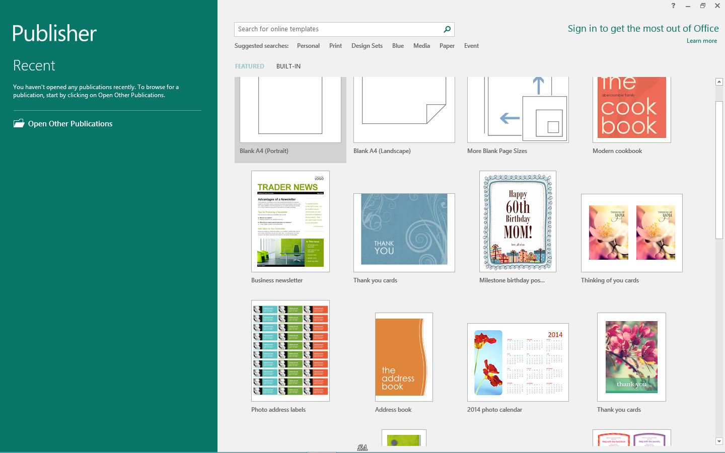Switch to the FEATURED tab
Image resolution: width=725 pixels, height=453 pixels.
point(249,66)
